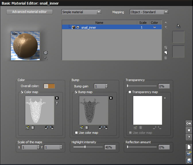Open the Mapping Object - Standard dropdown
The image size is (193, 165).
pyautogui.click(x=149, y=12)
